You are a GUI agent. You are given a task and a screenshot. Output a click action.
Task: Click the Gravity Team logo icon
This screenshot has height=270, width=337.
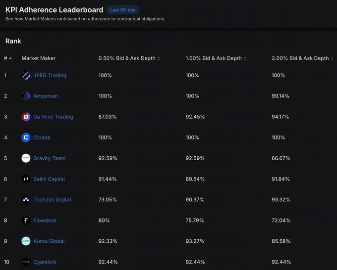(26, 158)
